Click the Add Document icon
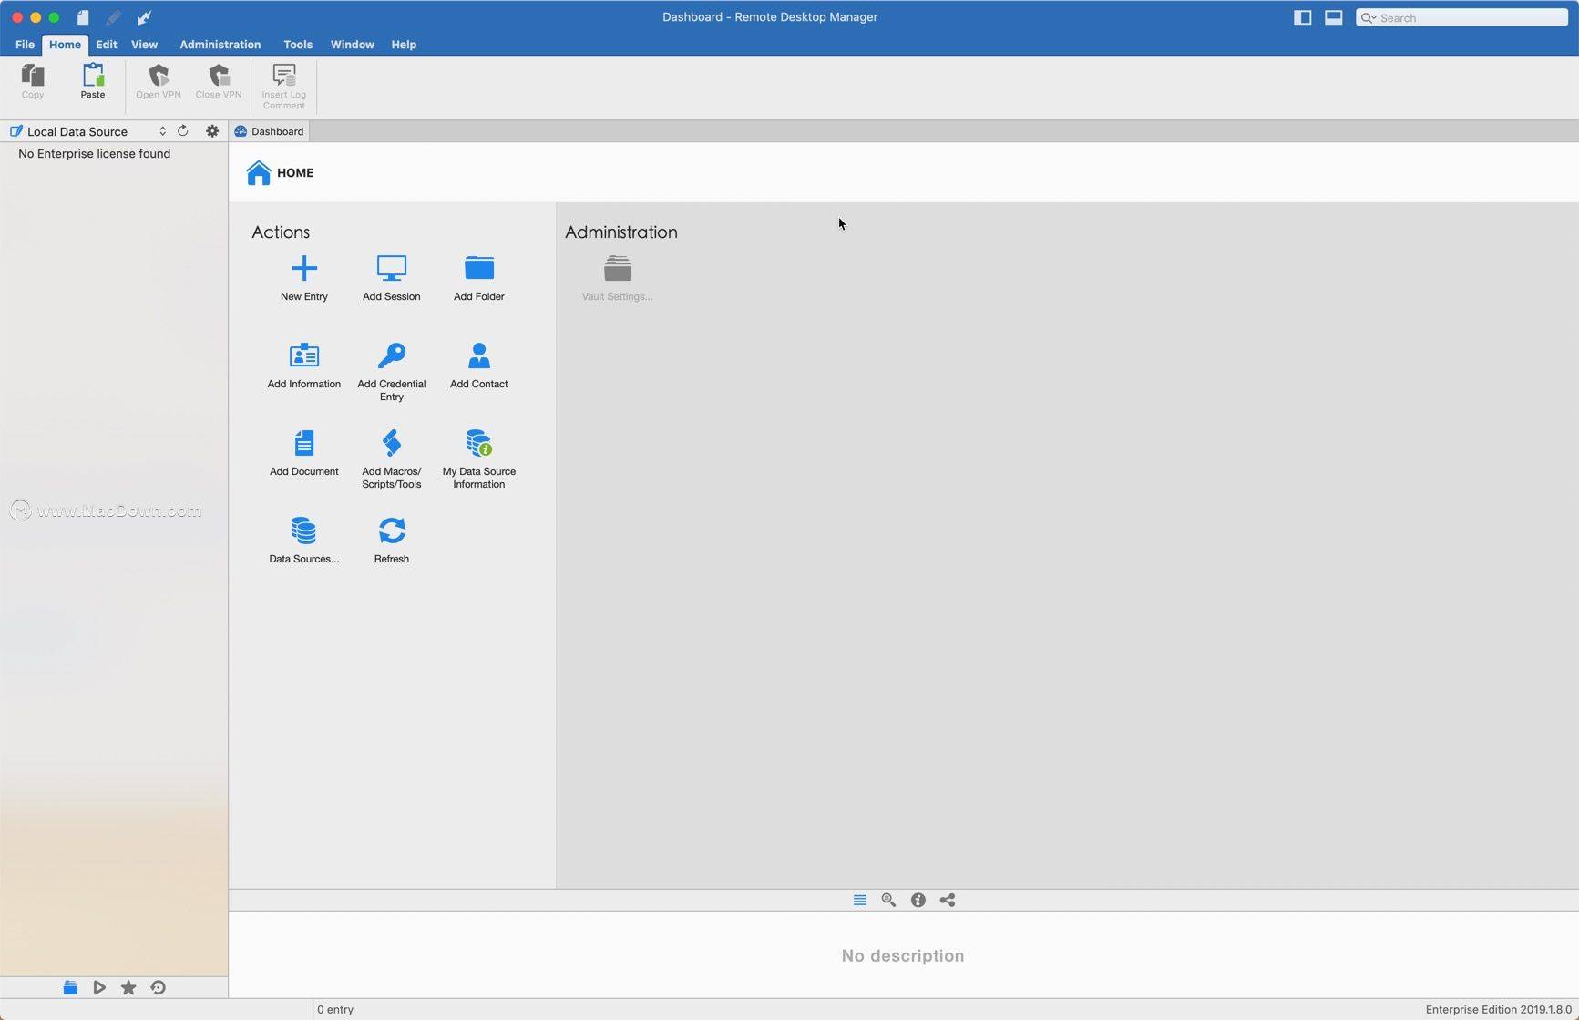This screenshot has height=1020, width=1579. [303, 443]
